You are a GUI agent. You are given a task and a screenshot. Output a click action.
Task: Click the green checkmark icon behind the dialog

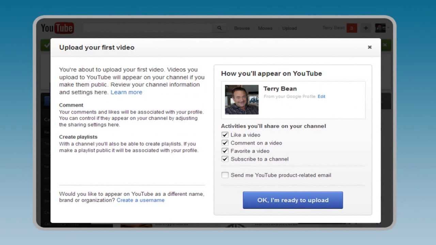[46, 45]
